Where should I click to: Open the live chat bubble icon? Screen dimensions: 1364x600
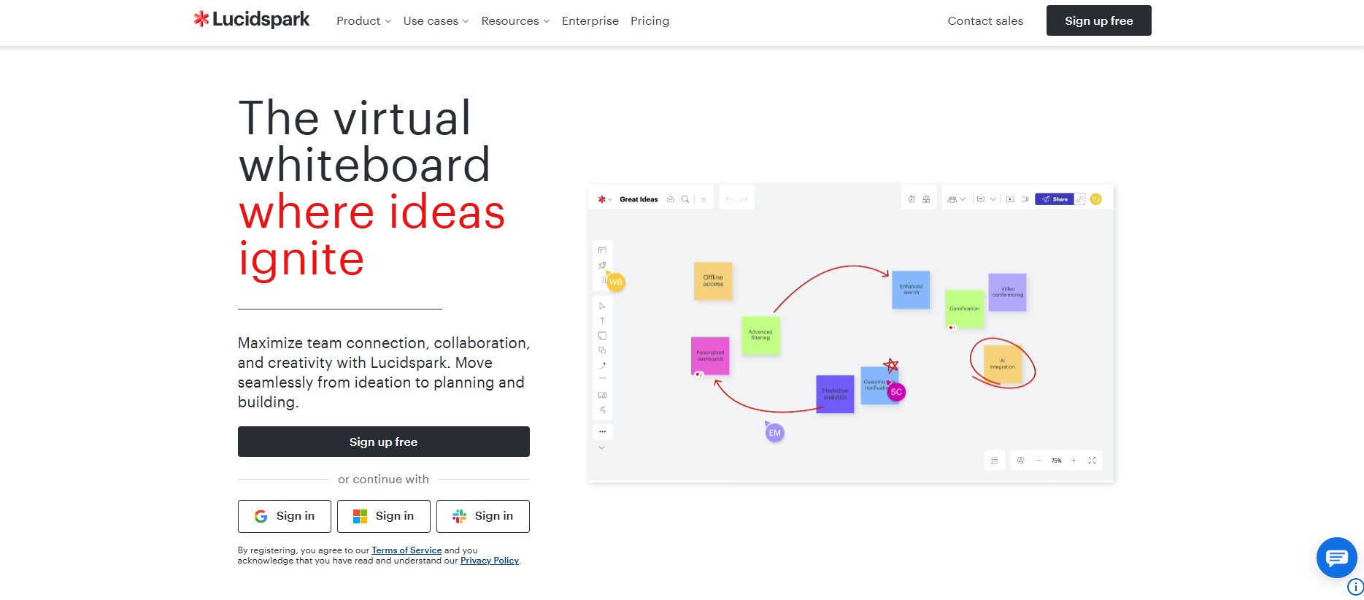1336,558
